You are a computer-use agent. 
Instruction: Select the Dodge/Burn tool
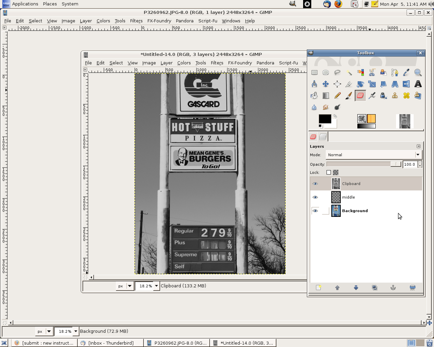[337, 107]
